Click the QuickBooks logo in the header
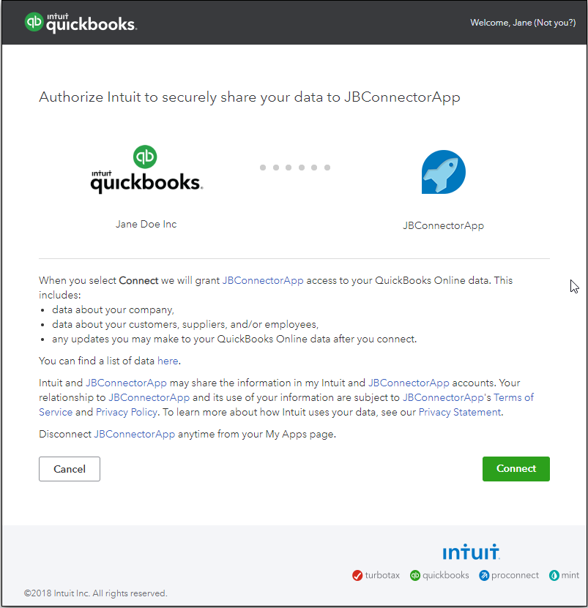Viewport: 588px width, 608px height. tap(81, 23)
